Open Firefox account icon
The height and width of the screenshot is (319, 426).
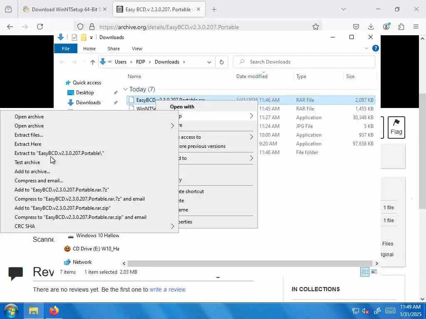click(x=386, y=27)
